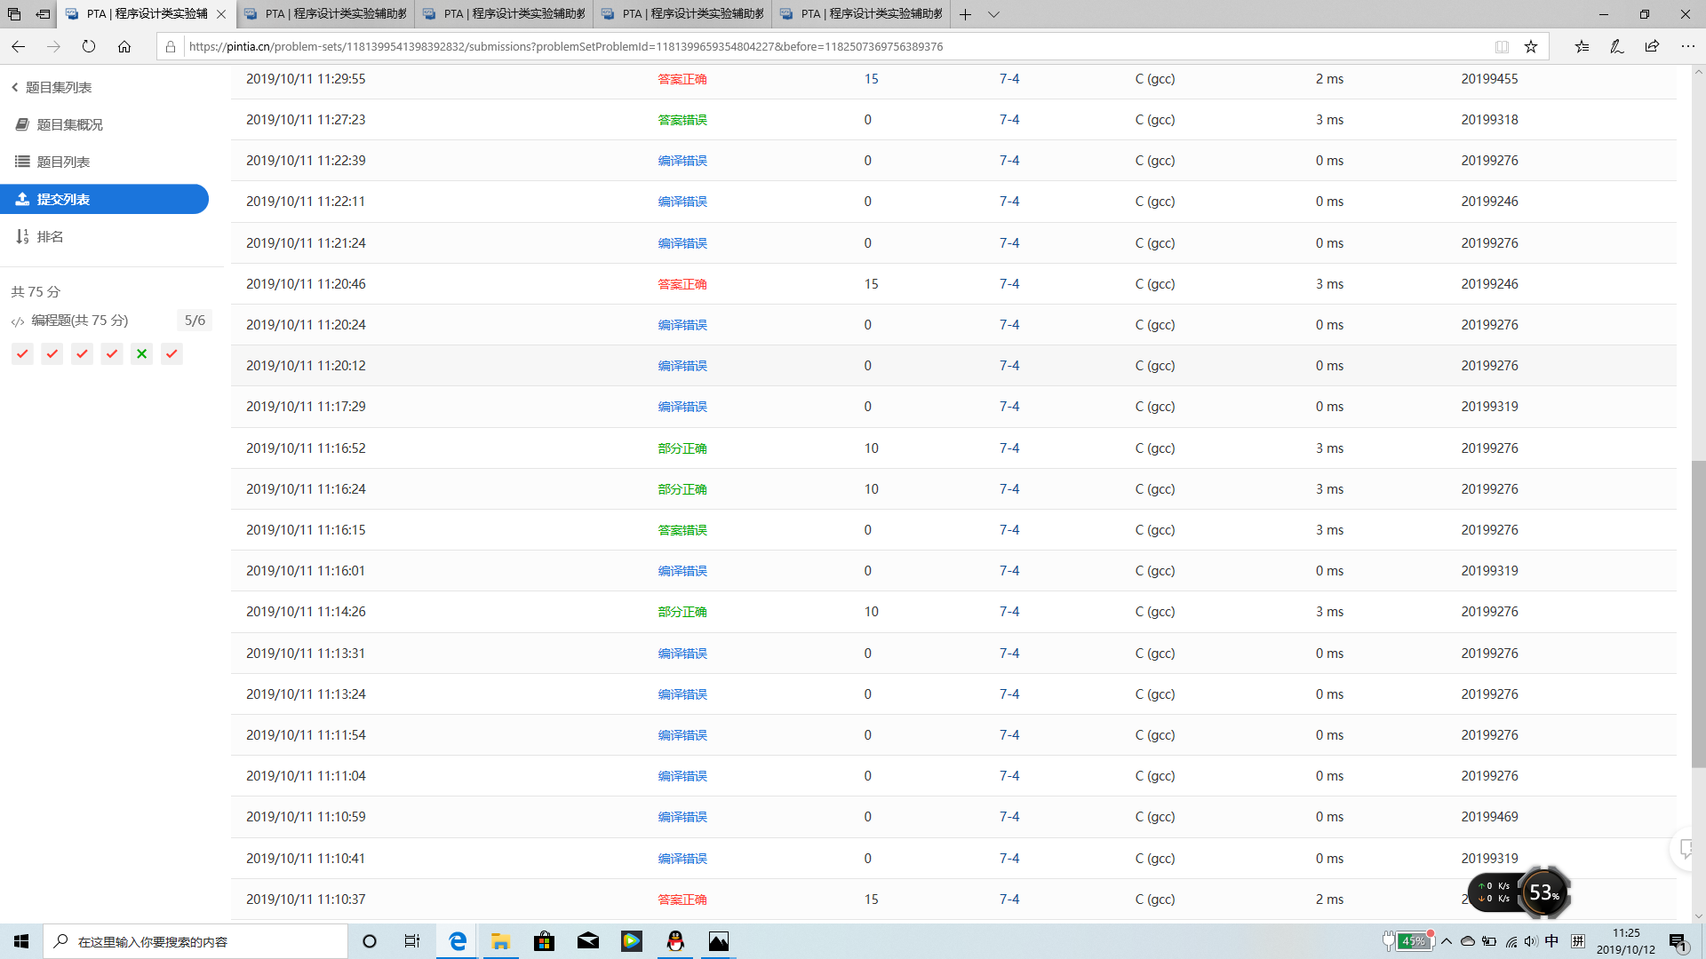Click the Windows taskbar search box
Viewport: 1706px width, 959px height.
pos(195,941)
